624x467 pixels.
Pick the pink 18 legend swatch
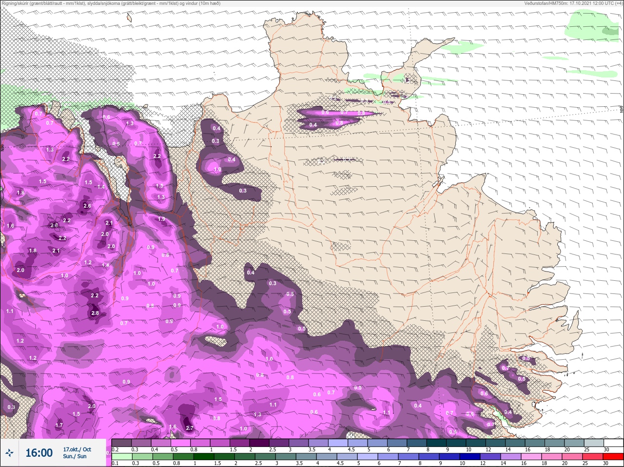552,457
